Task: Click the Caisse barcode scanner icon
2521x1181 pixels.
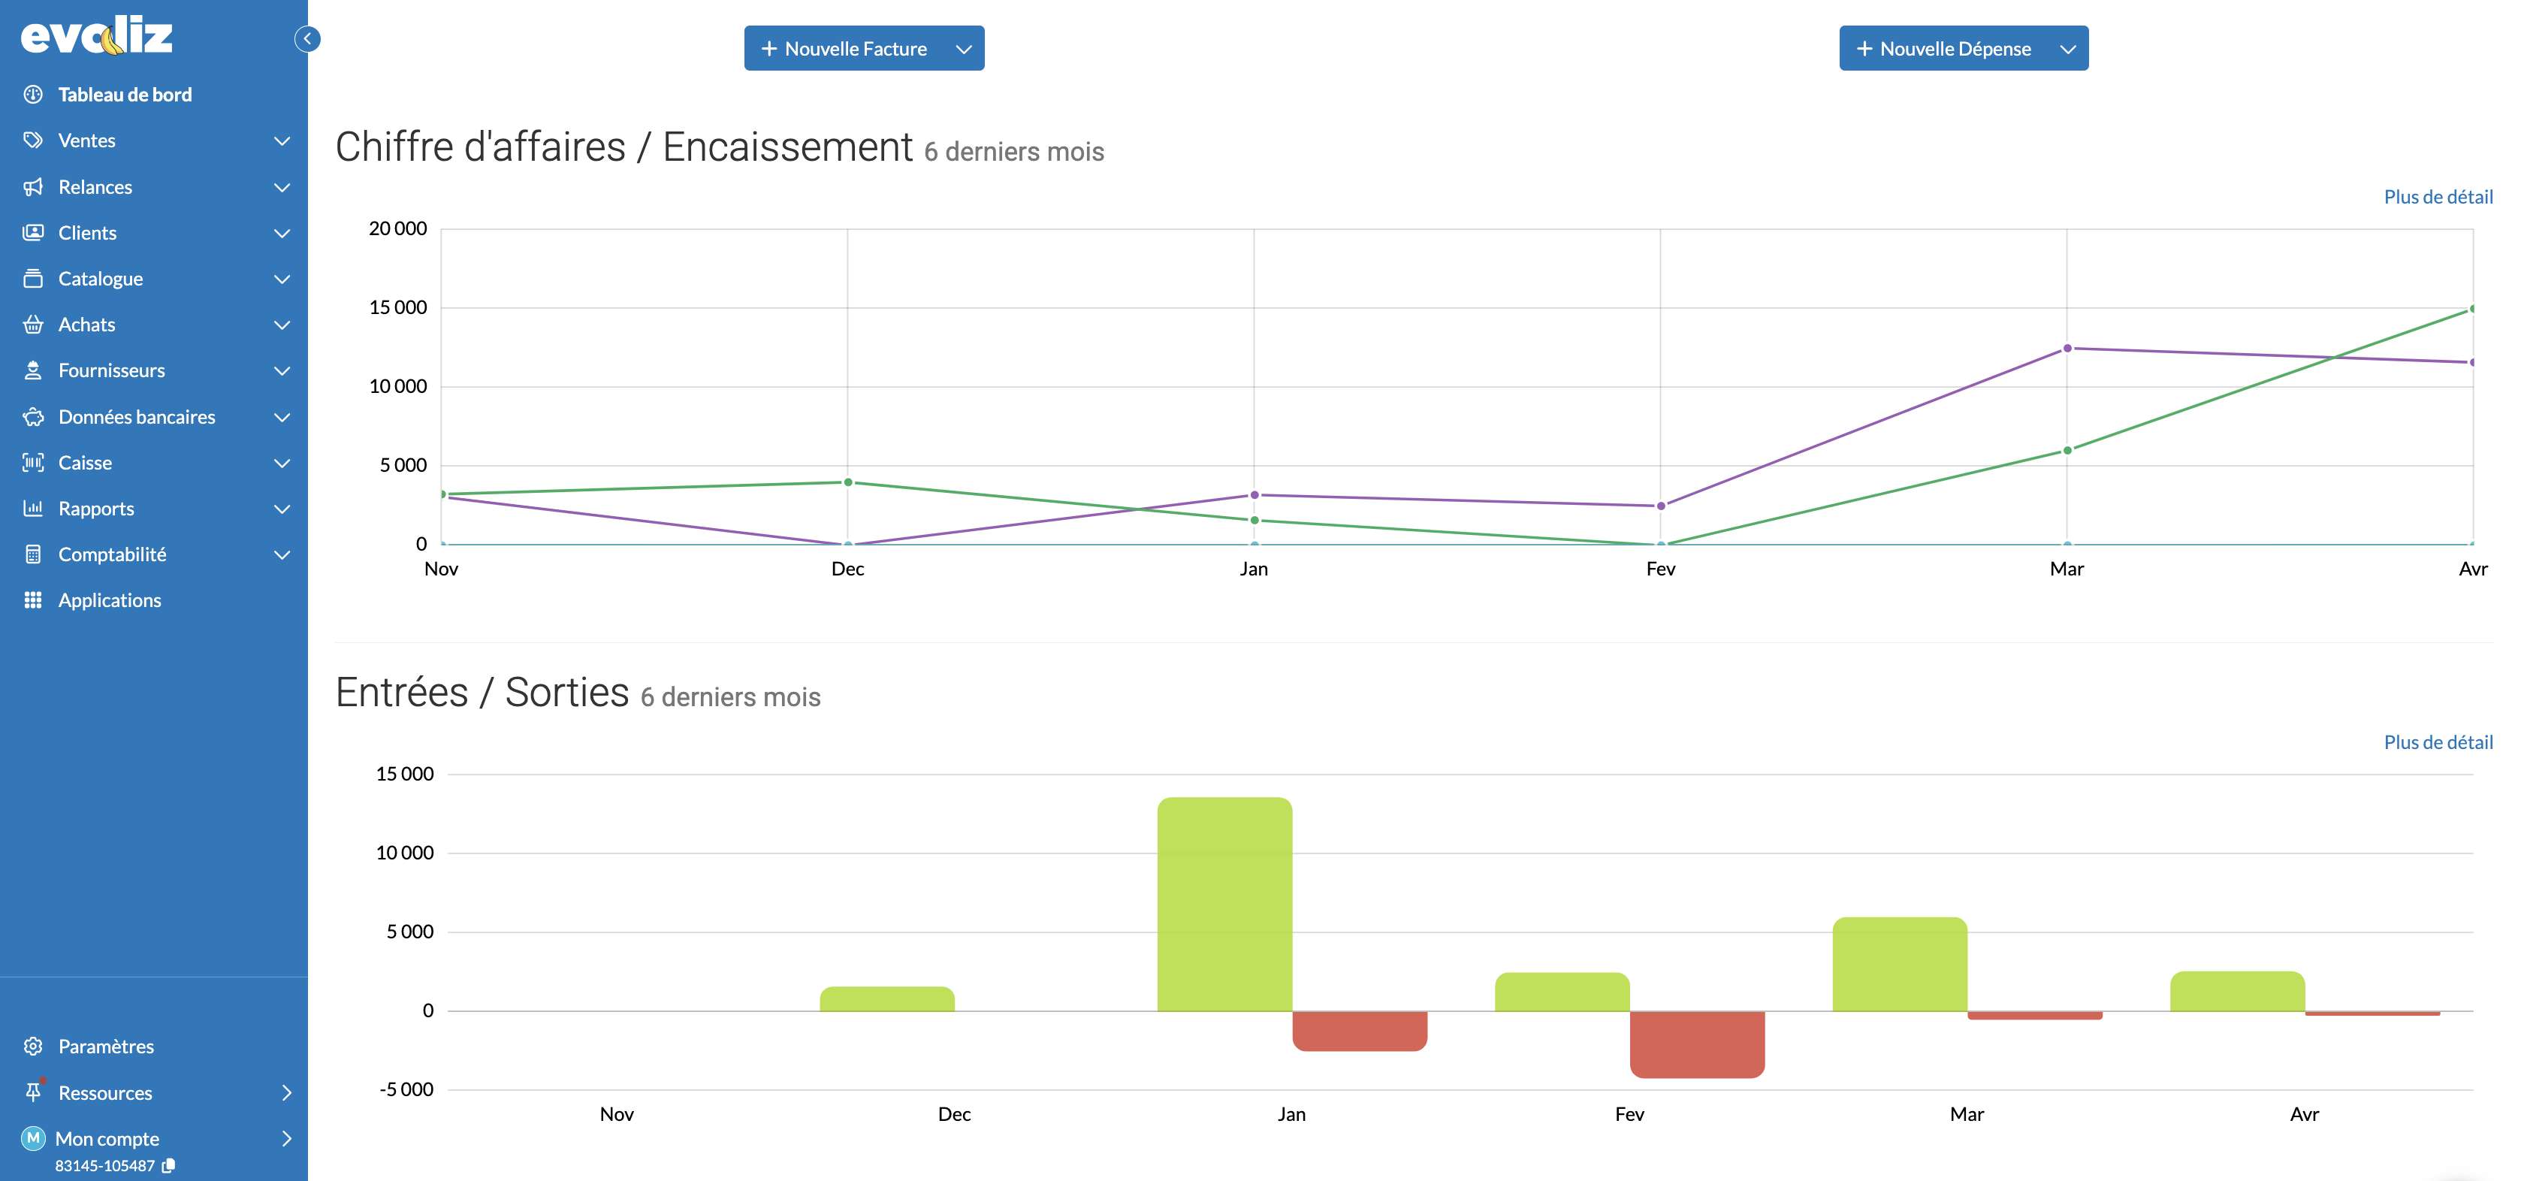Action: pyautogui.click(x=33, y=462)
